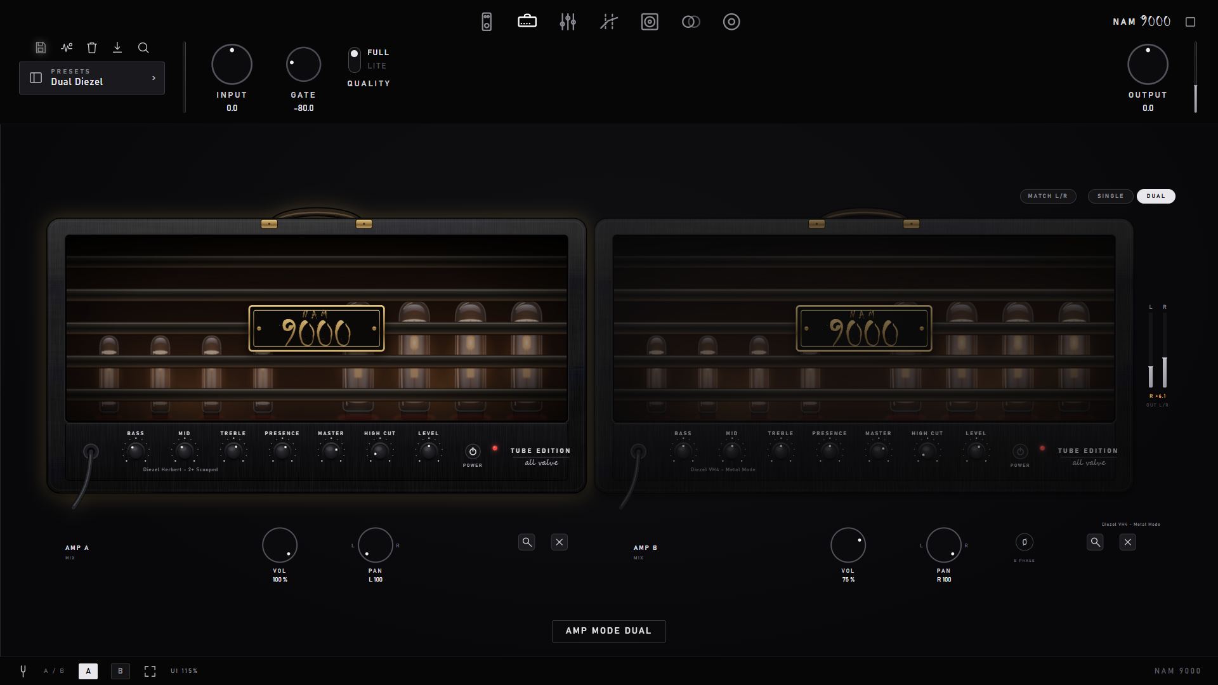The width and height of the screenshot is (1218, 685).
Task: Clear Amp B model with X
Action: coord(1127,542)
